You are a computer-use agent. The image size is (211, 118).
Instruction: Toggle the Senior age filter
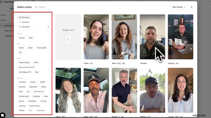(x=21, y=48)
